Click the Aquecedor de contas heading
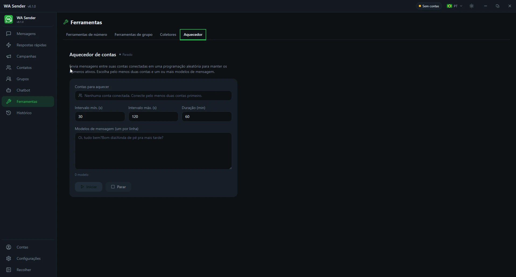This screenshot has height=277, width=516. pos(93,55)
